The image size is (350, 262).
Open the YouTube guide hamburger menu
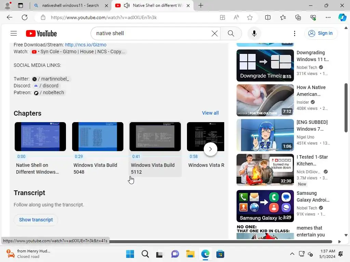coord(14,33)
